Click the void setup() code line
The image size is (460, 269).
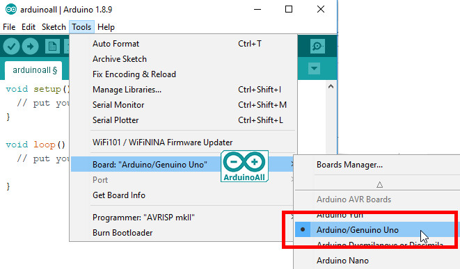pyautogui.click(x=38, y=89)
